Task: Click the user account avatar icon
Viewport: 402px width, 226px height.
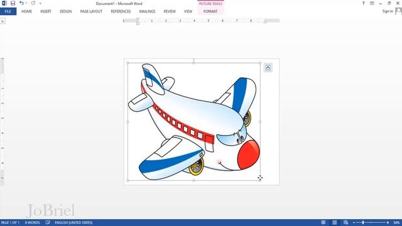Action: click(x=398, y=11)
